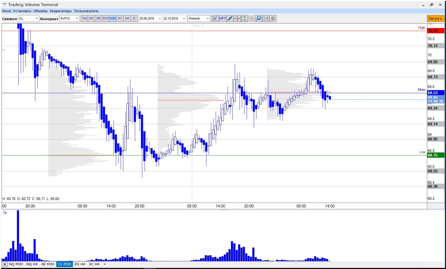The height and width of the screenshot is (269, 446).
Task: Click the vertical scale arrows icon
Action: 245,19
